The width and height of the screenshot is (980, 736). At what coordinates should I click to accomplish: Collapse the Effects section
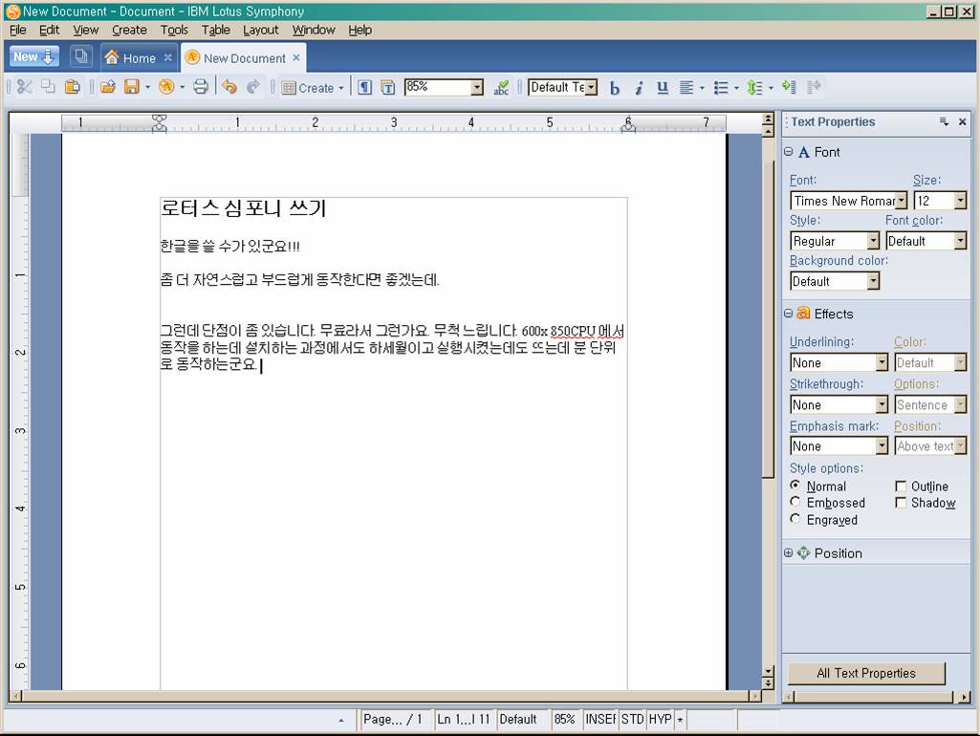pyautogui.click(x=789, y=314)
